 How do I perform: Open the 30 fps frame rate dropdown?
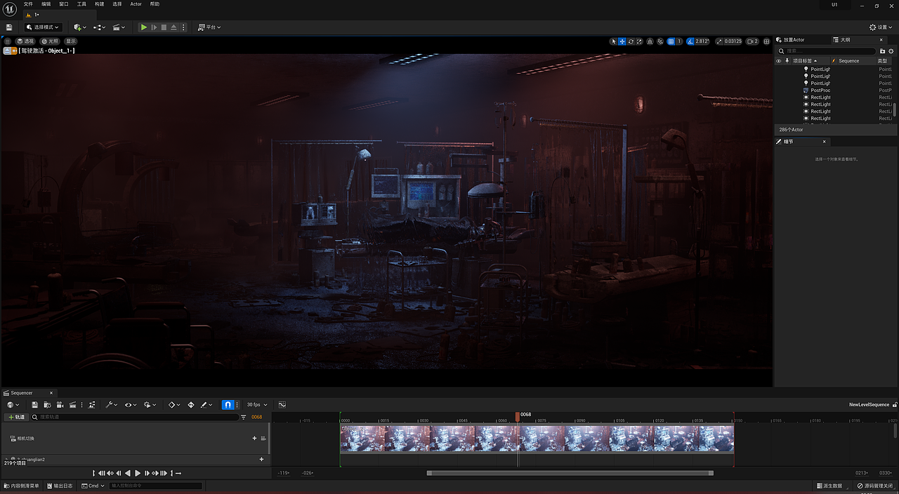coord(257,405)
